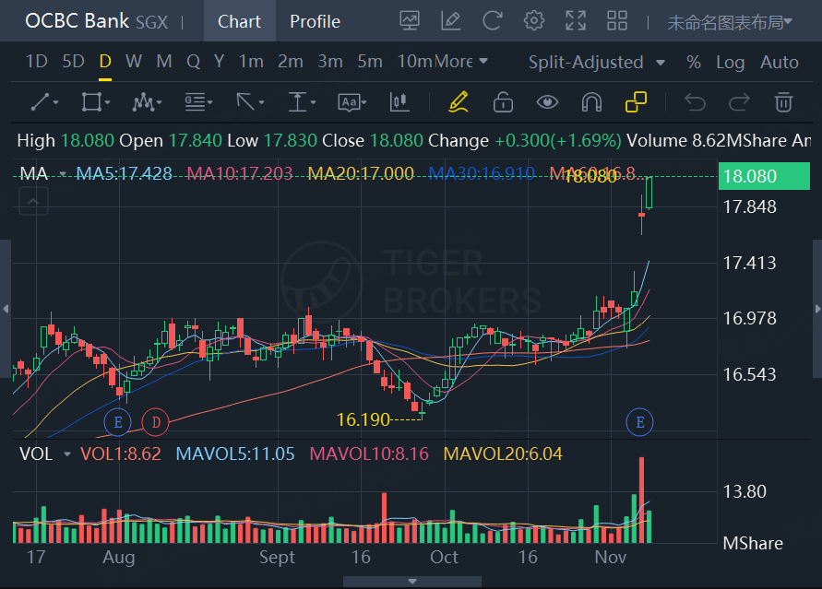The image size is (822, 589).
Task: Click the MA30:16.910 legend value
Action: 482,173
